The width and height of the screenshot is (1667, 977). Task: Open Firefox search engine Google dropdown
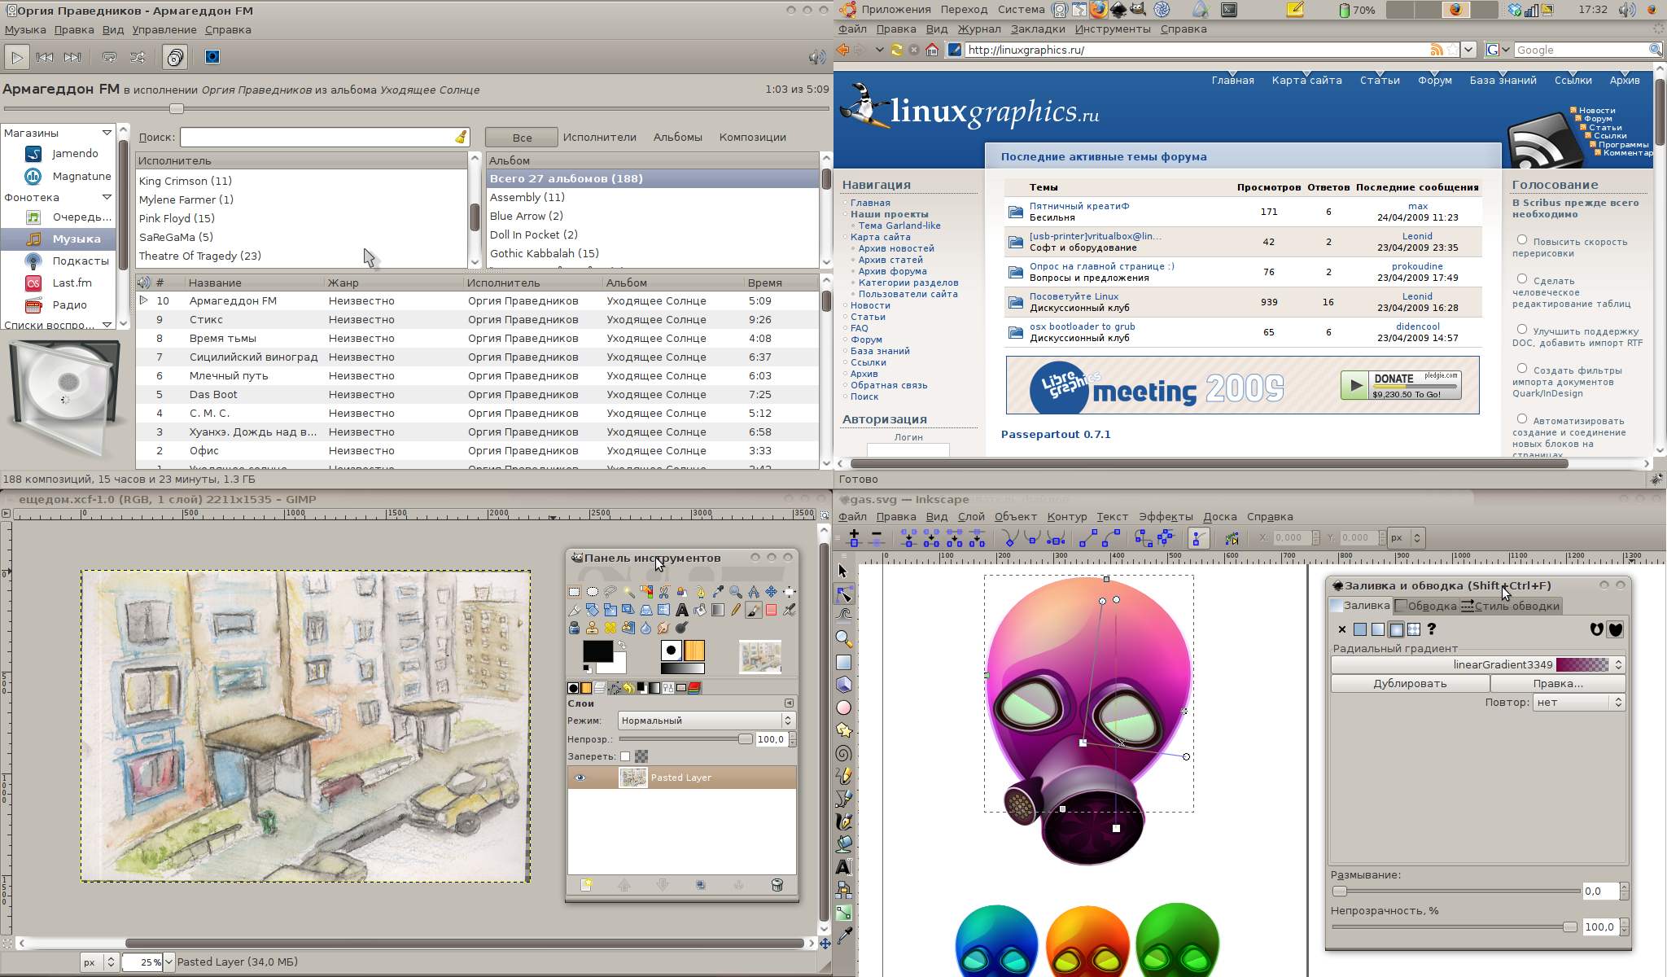point(1498,50)
